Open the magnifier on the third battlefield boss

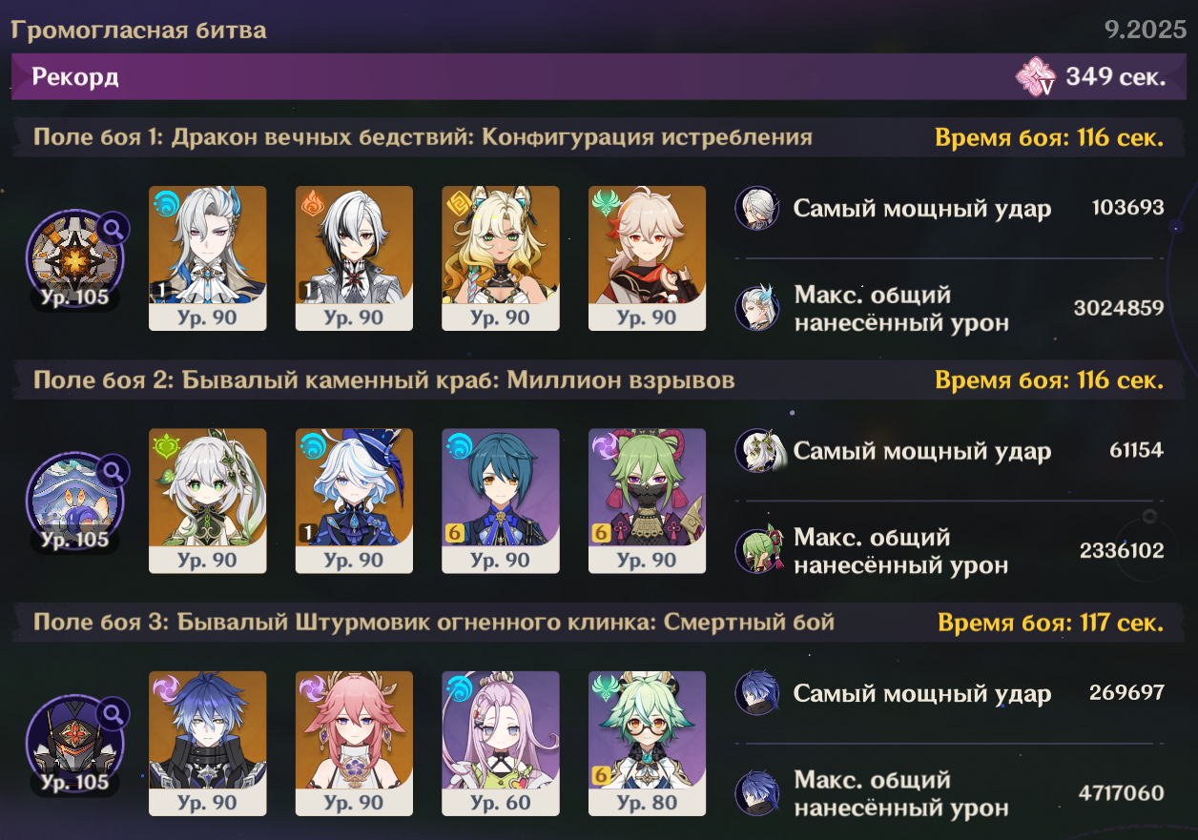[x=114, y=713]
